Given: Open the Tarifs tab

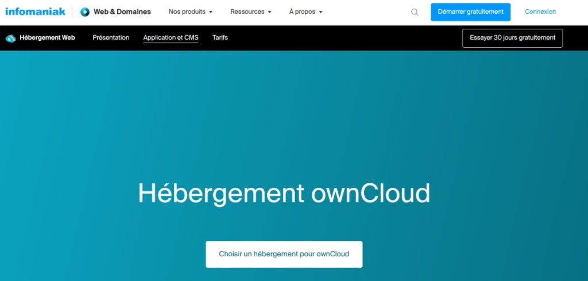Looking at the screenshot, I should [220, 37].
